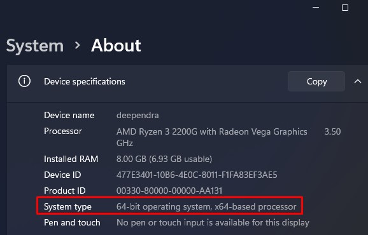
Task: Click the Pen and touch label
Action: (x=72, y=222)
